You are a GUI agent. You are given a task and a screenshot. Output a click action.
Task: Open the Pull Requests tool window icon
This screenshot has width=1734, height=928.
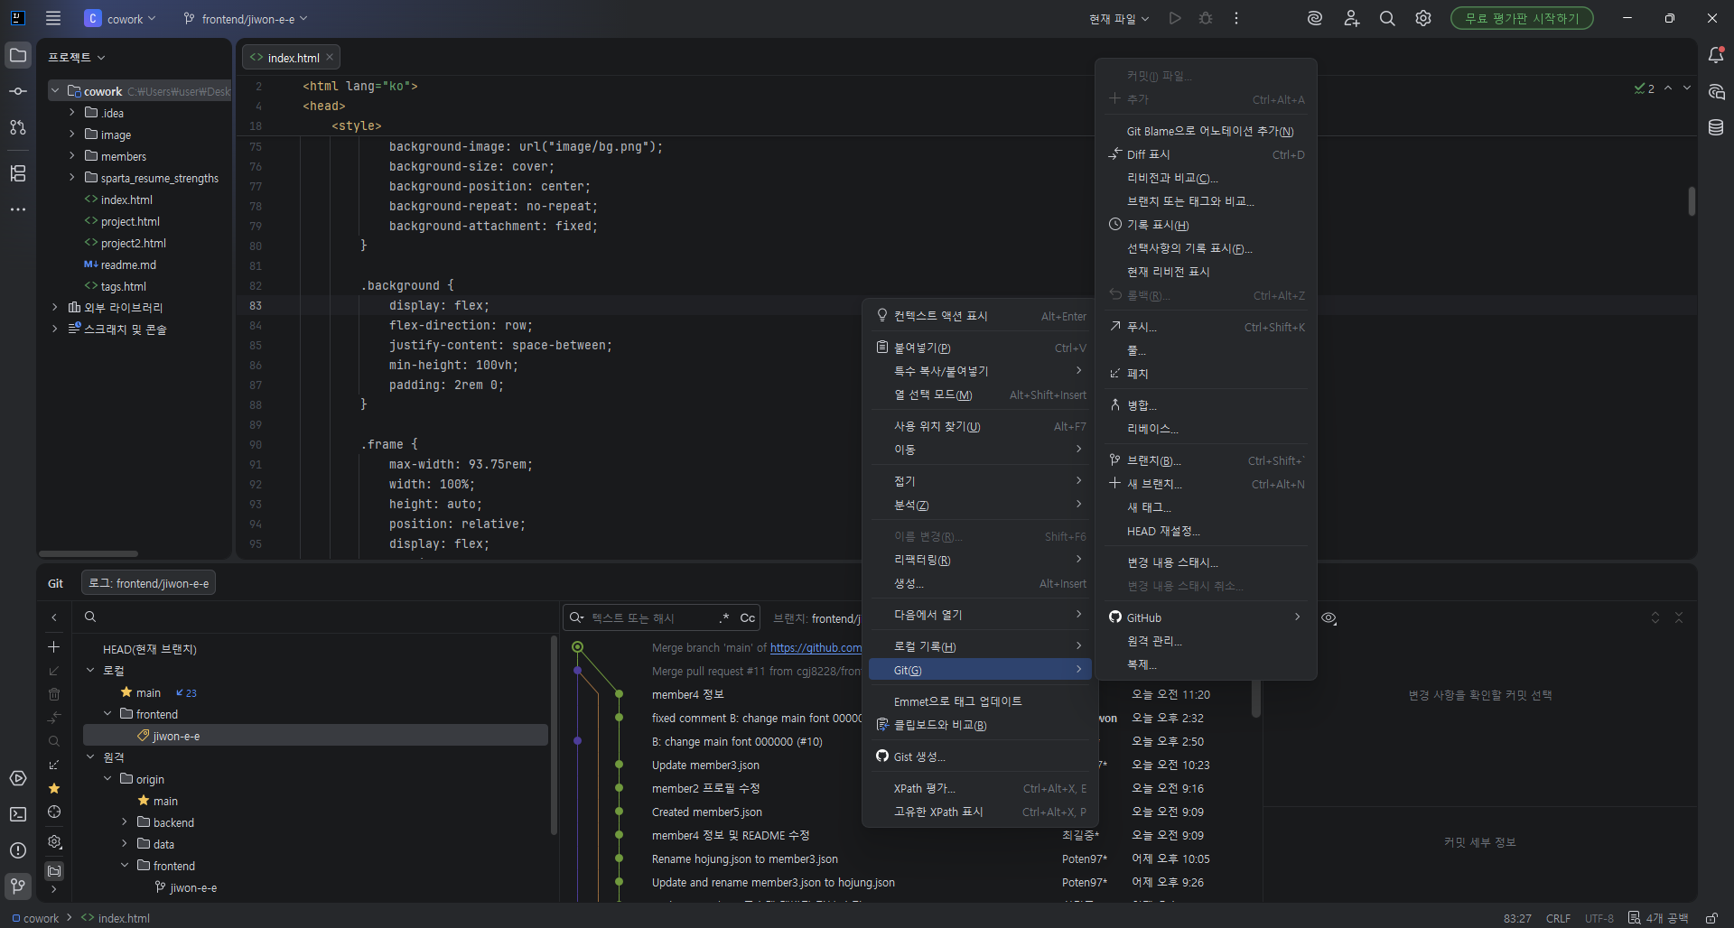[18, 127]
